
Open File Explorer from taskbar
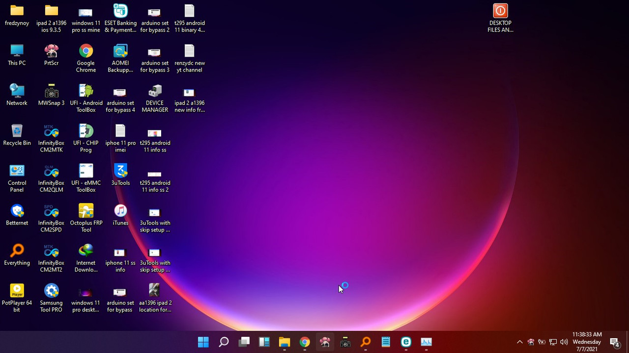(x=285, y=342)
